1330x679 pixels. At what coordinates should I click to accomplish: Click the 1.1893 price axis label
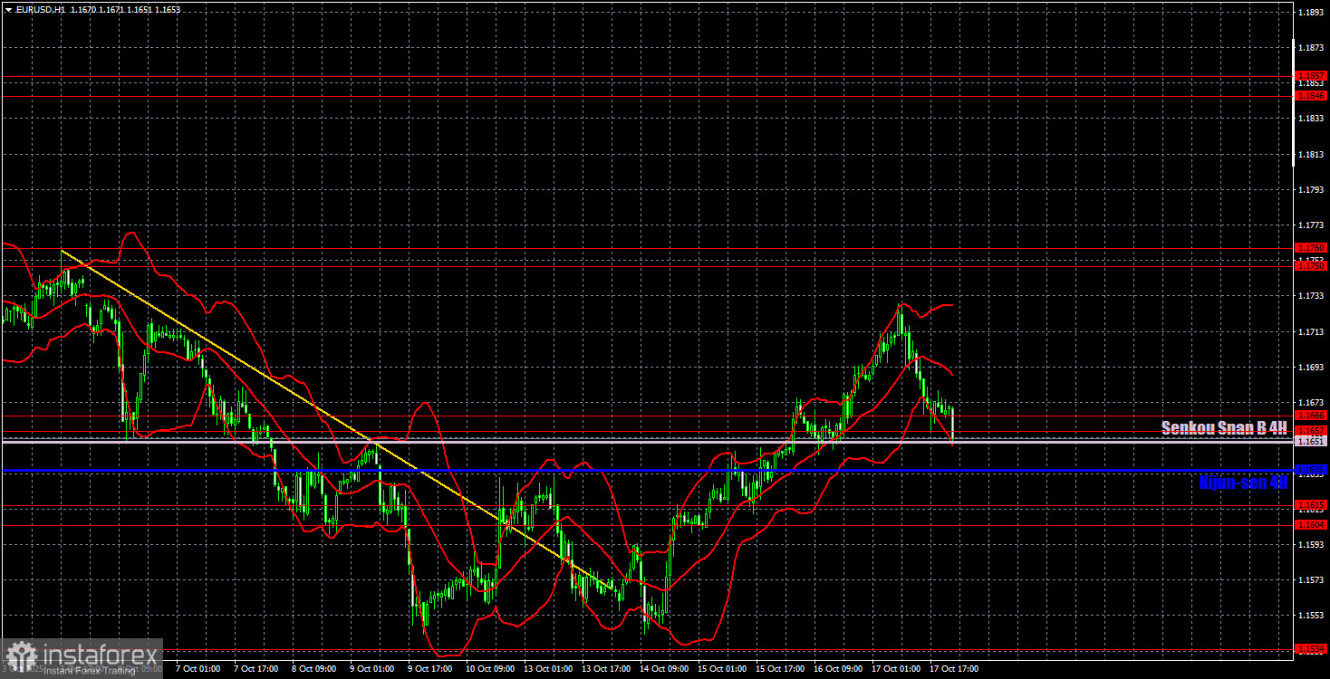click(x=1311, y=12)
